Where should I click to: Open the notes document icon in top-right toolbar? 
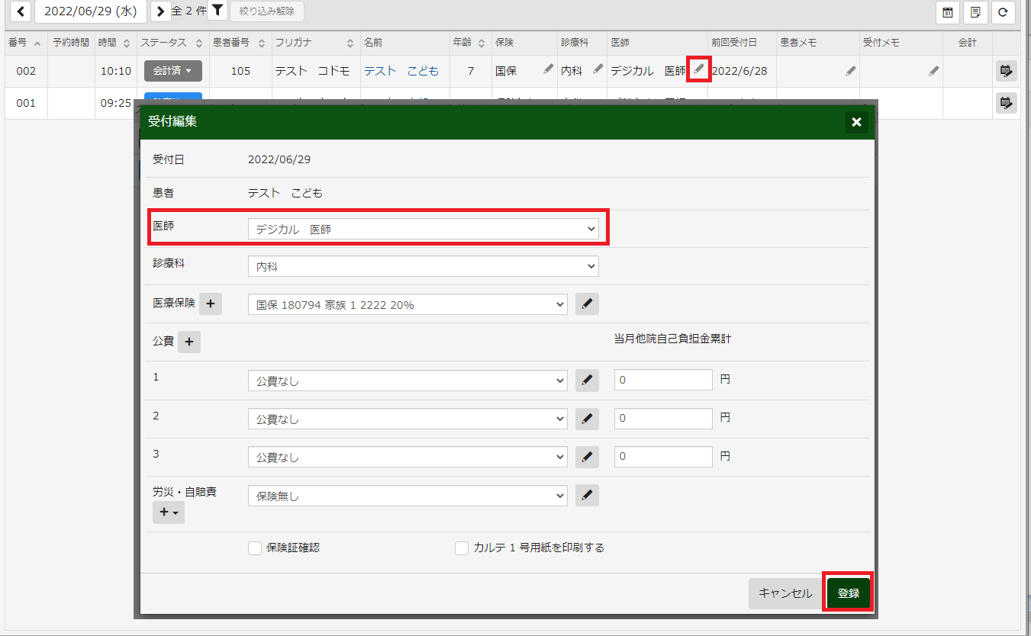(x=976, y=12)
